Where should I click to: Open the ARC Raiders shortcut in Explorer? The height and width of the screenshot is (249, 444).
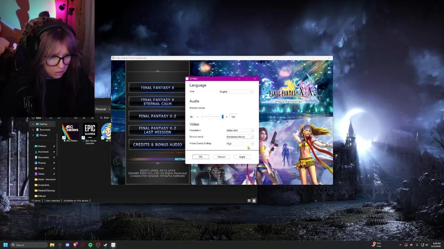pyautogui.click(x=70, y=132)
